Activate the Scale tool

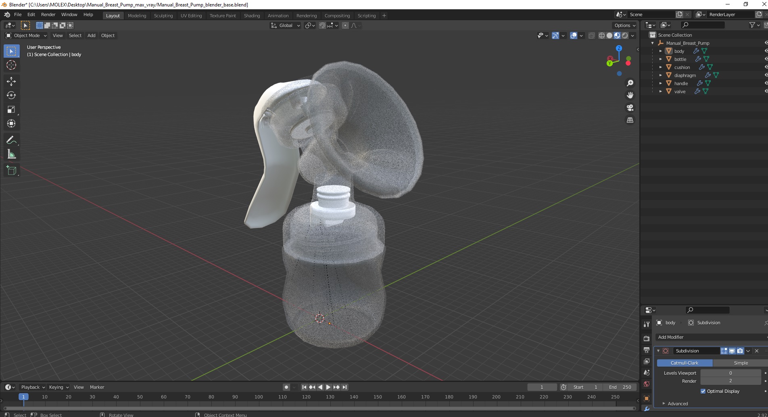tap(11, 109)
